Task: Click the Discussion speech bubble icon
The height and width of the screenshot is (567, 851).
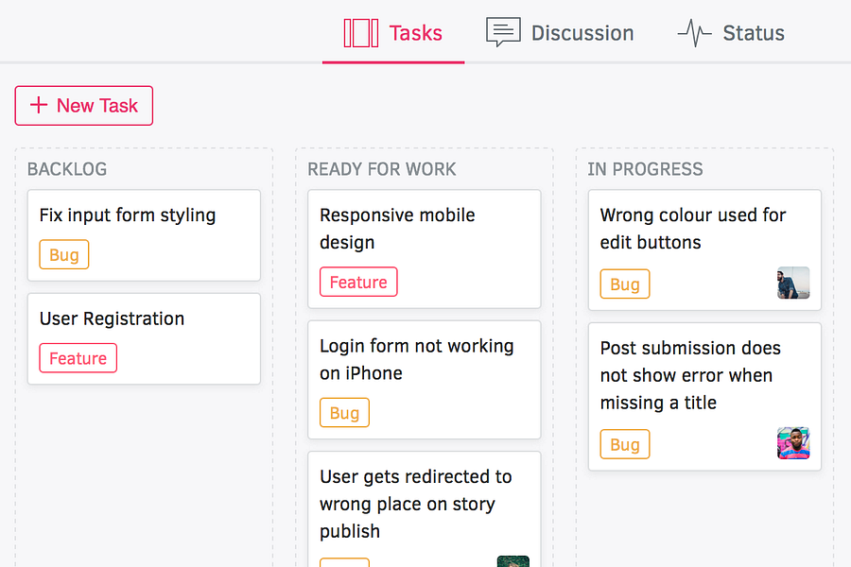Action: [x=503, y=33]
